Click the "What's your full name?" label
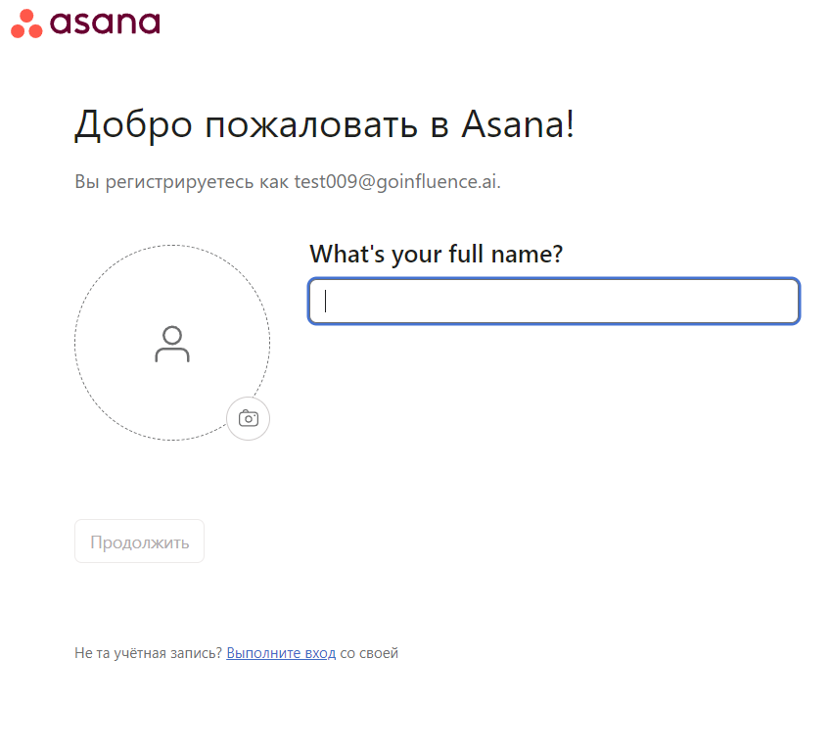This screenshot has height=753, width=831. pyautogui.click(x=436, y=255)
